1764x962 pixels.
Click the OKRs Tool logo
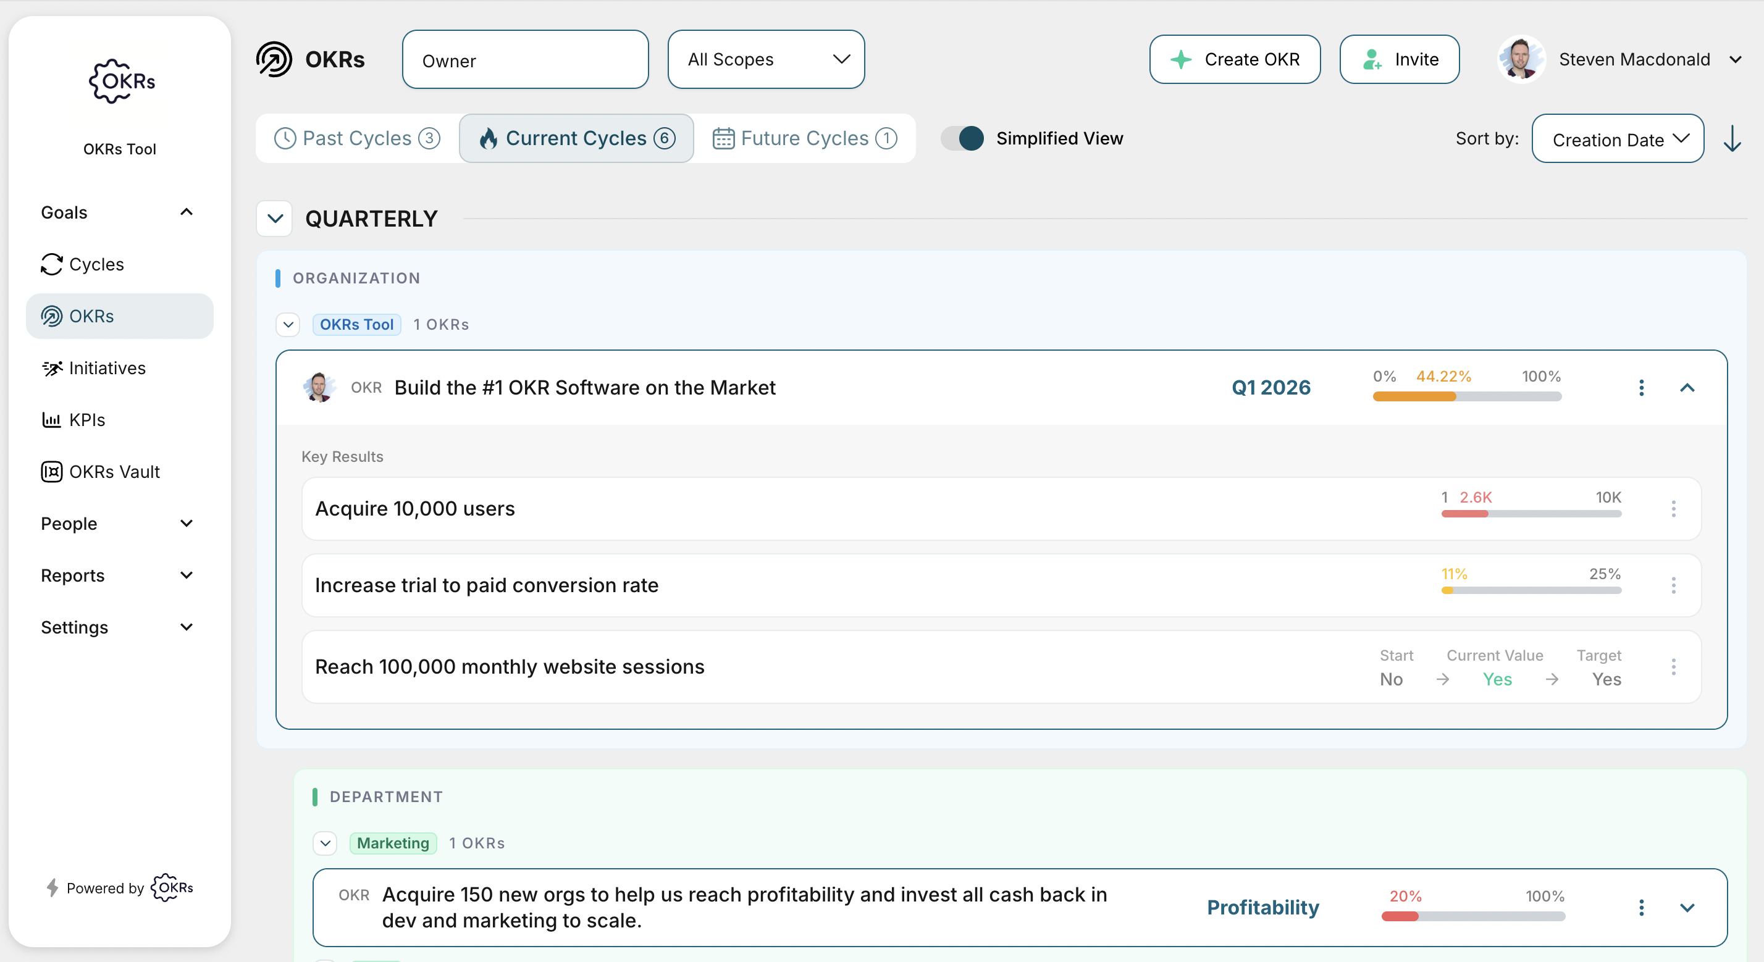119,82
